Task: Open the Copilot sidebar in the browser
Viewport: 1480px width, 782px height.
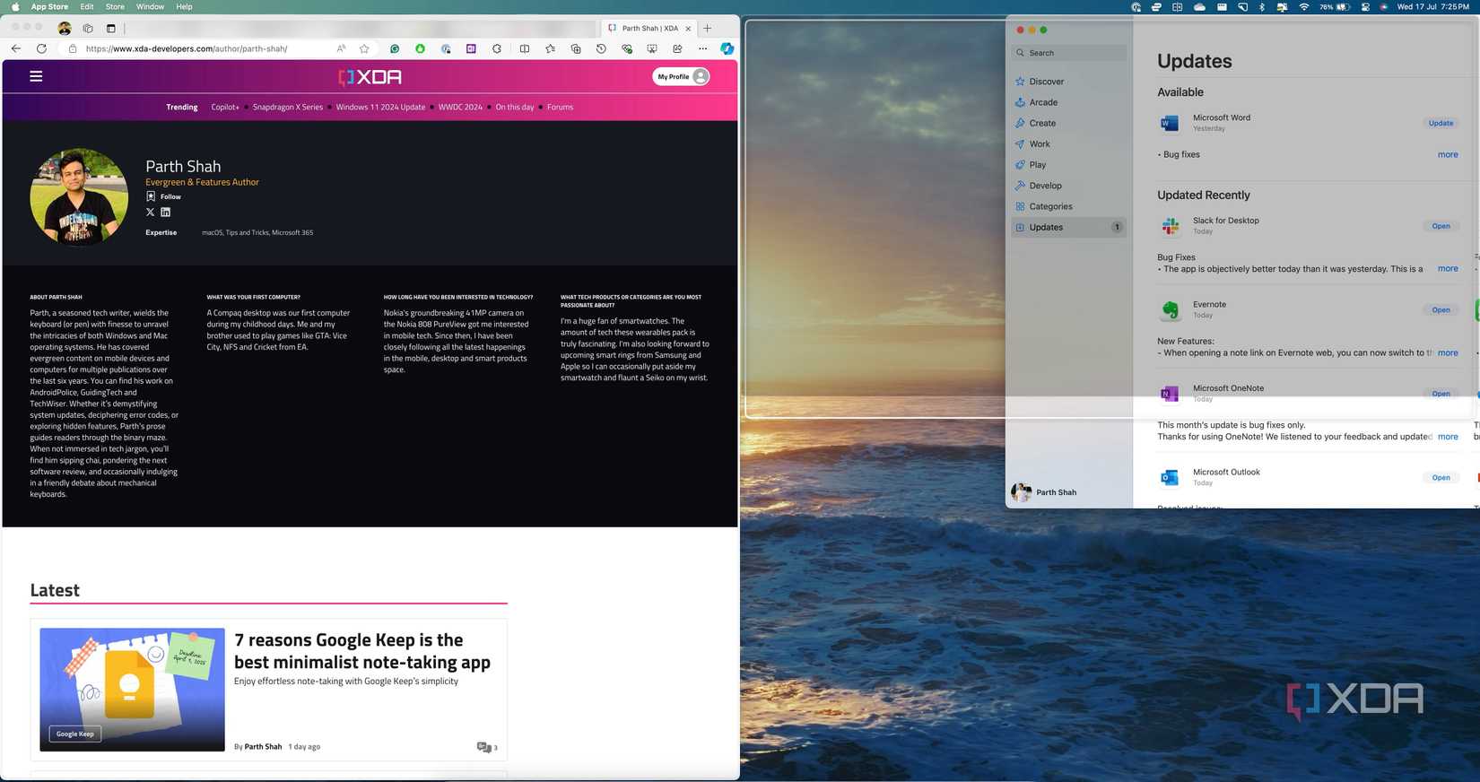Action: coord(727,48)
